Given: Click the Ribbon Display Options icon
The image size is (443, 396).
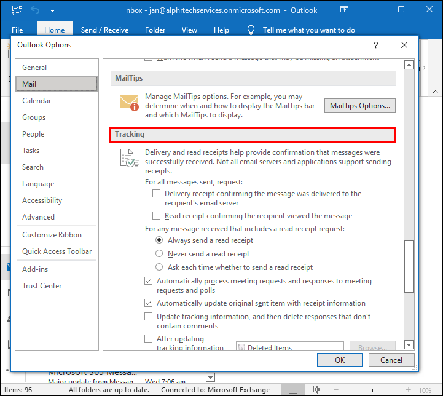Looking at the screenshot, I should pos(344,10).
